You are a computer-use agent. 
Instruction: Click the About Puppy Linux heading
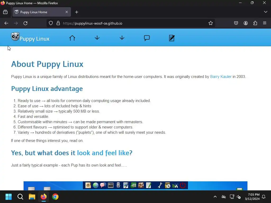[x=47, y=64]
